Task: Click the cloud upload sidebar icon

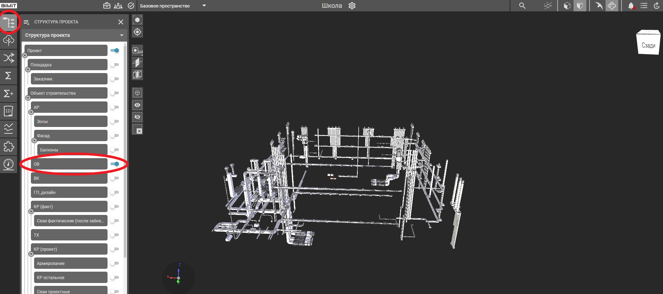Action: click(x=9, y=40)
